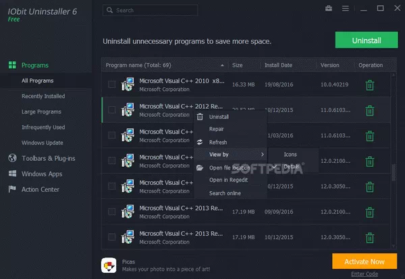Image resolution: width=405 pixels, height=279 pixels.
Task: Click trash icon for the 1/03/2016 row
Action: pyautogui.click(x=370, y=136)
